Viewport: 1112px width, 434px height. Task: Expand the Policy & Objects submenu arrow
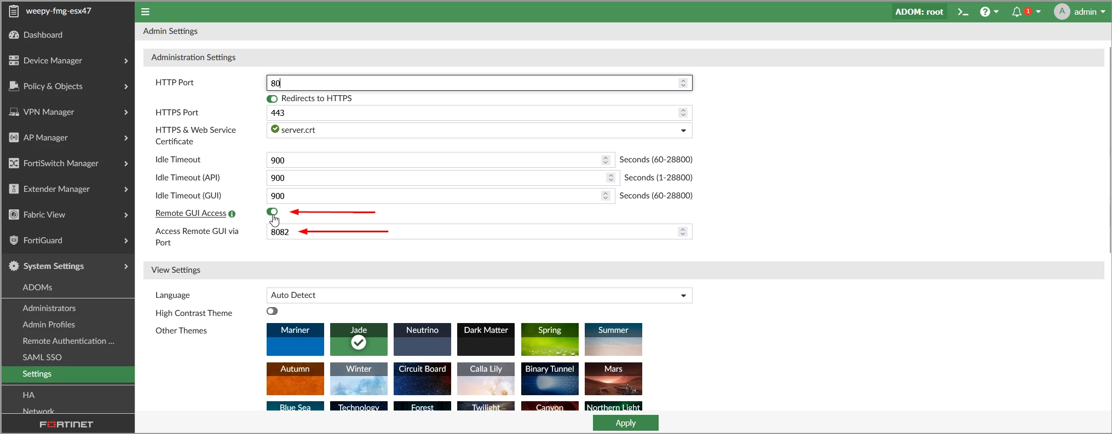click(x=126, y=86)
